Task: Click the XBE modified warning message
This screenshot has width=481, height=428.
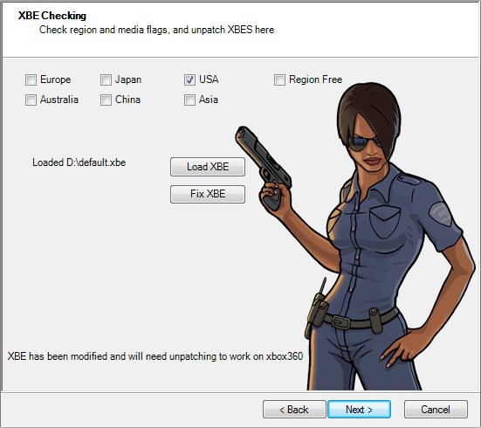Action: (x=155, y=356)
